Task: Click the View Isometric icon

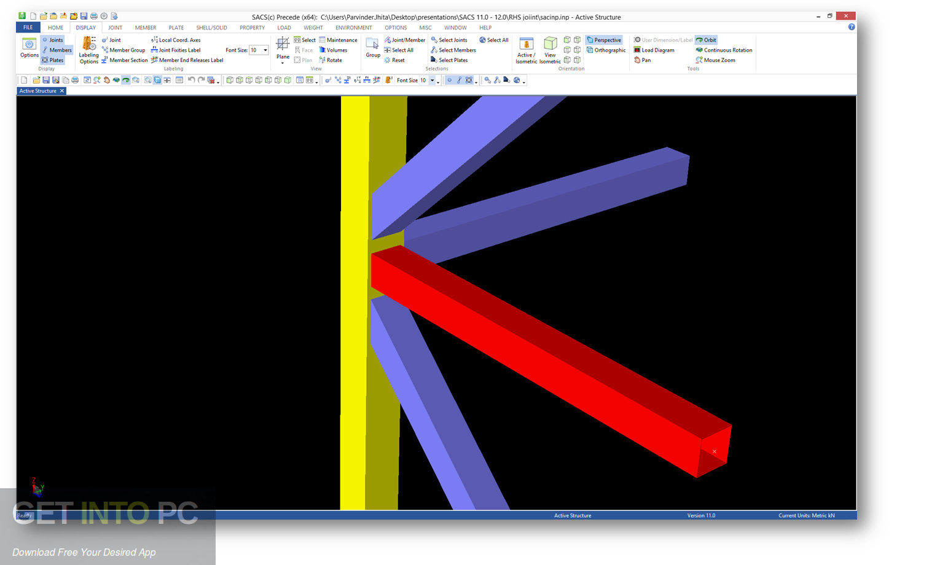Action: tap(550, 49)
